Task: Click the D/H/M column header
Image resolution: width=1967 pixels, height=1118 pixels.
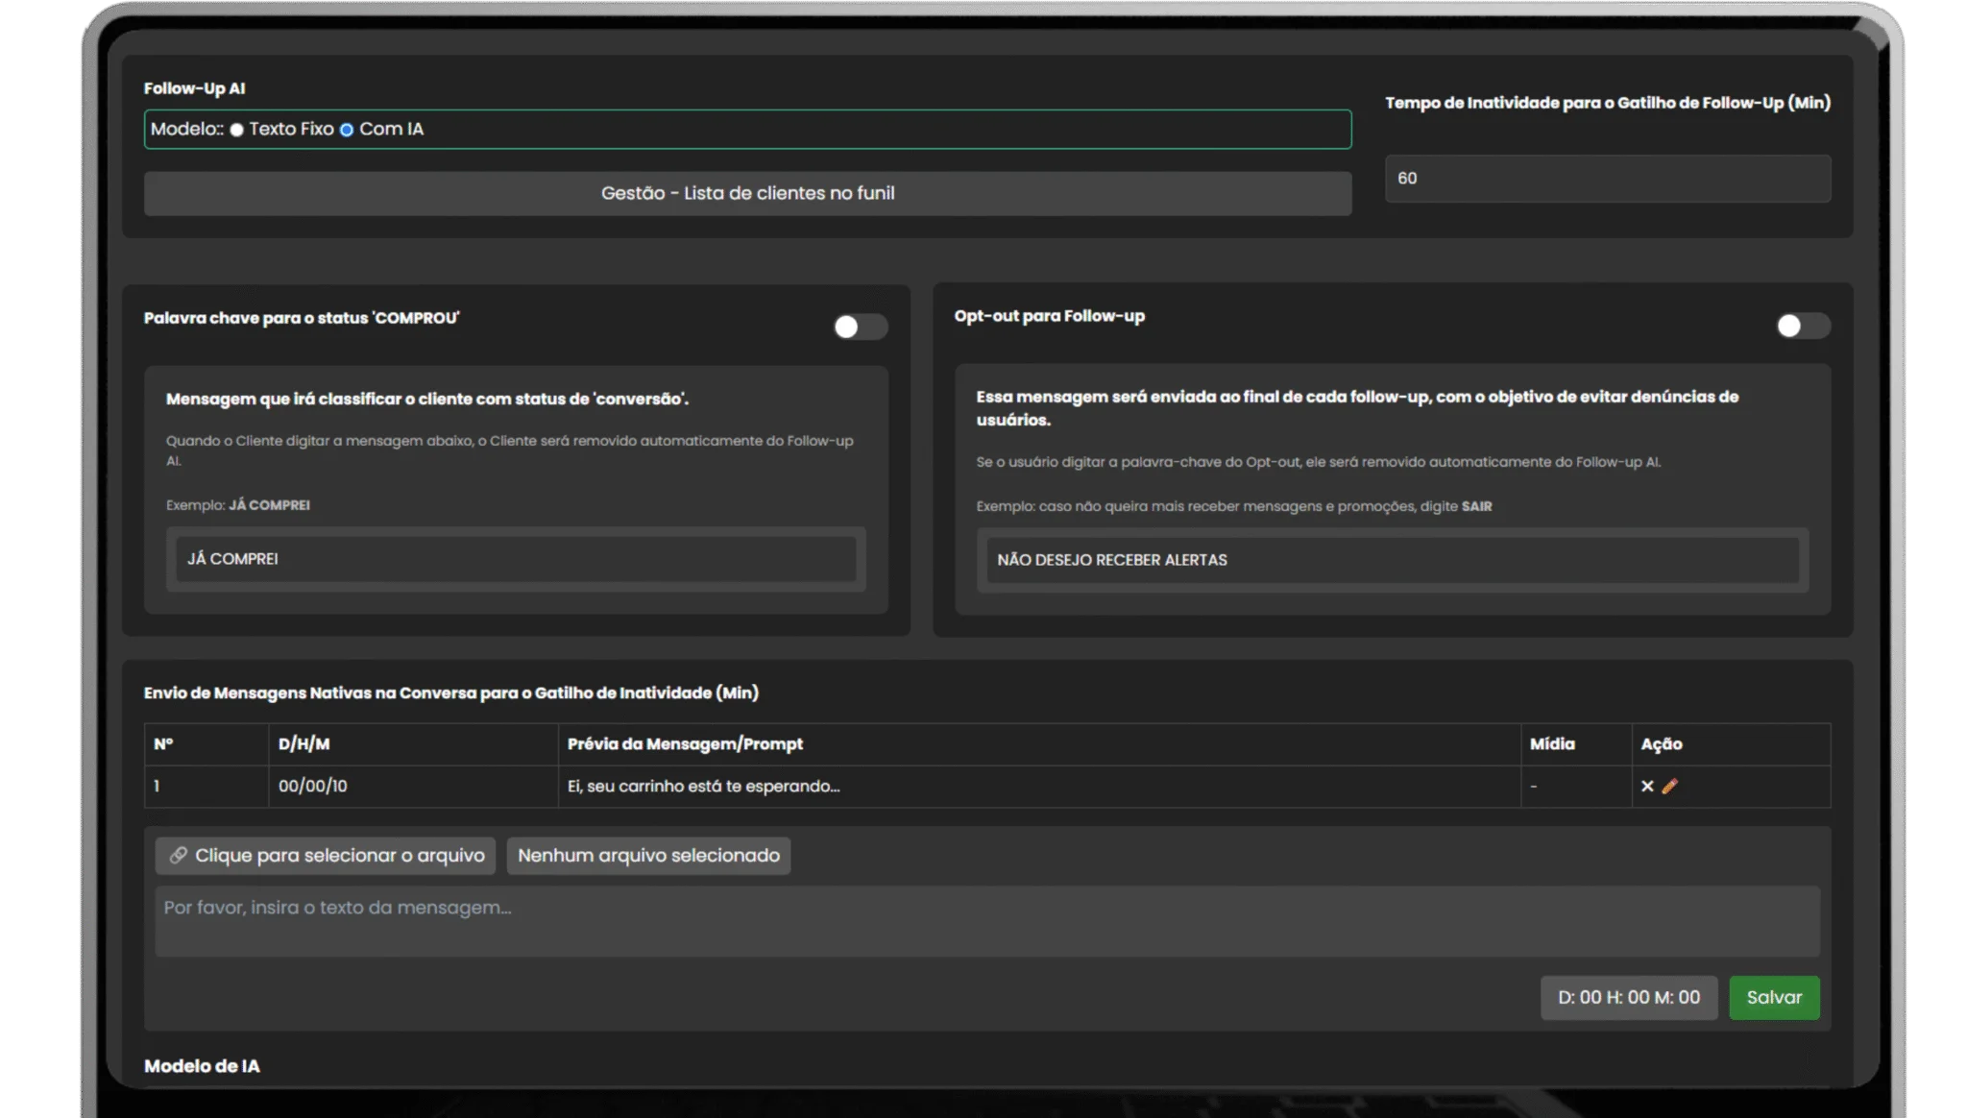Action: [304, 743]
